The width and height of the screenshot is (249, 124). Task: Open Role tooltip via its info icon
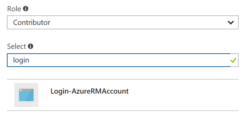(x=25, y=9)
